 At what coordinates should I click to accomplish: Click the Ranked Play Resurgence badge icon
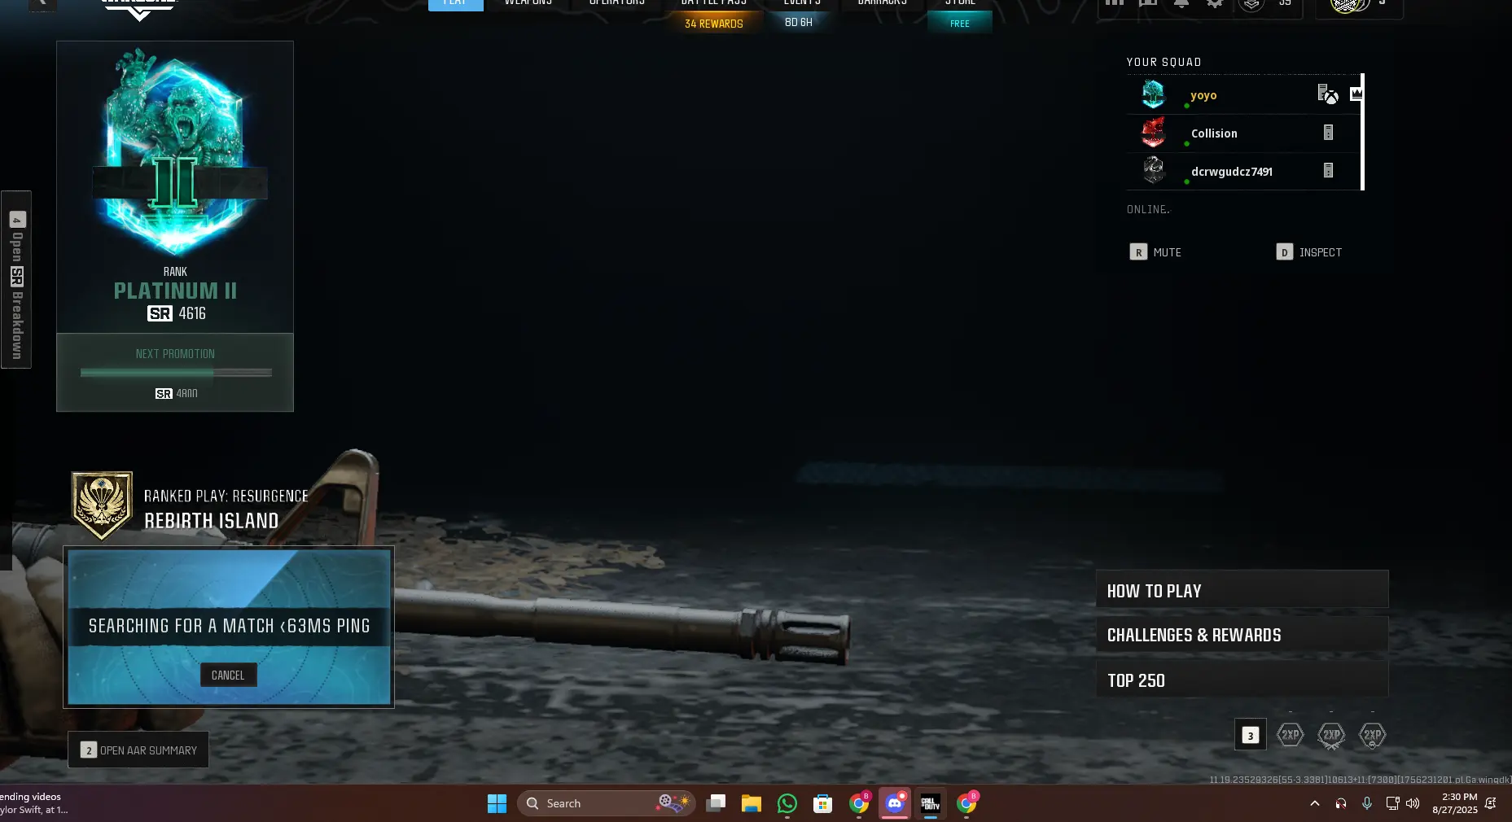pyautogui.click(x=102, y=505)
